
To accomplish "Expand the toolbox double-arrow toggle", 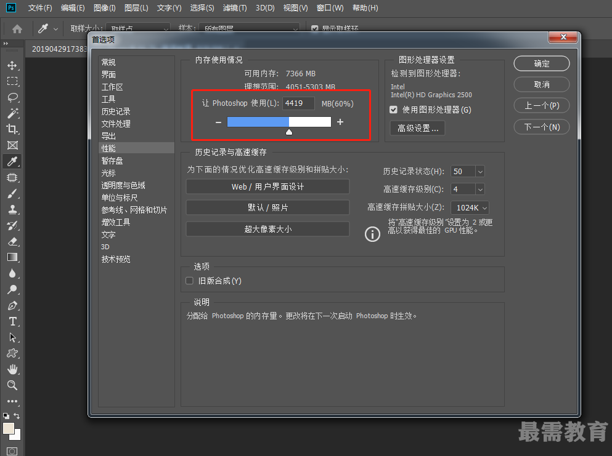I will (6, 43).
